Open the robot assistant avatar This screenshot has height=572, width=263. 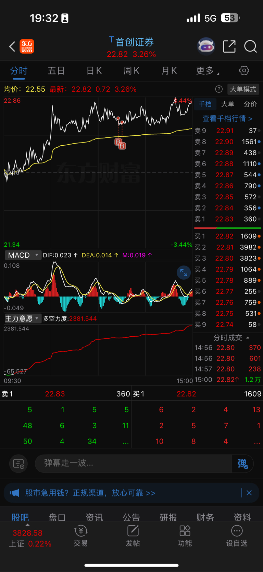coord(206,46)
